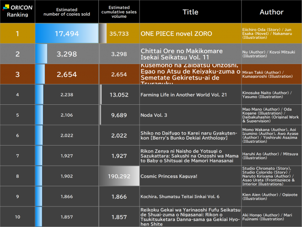Click cumulative sales value 9,689
The height and width of the screenshot is (227, 302).
[119, 115]
